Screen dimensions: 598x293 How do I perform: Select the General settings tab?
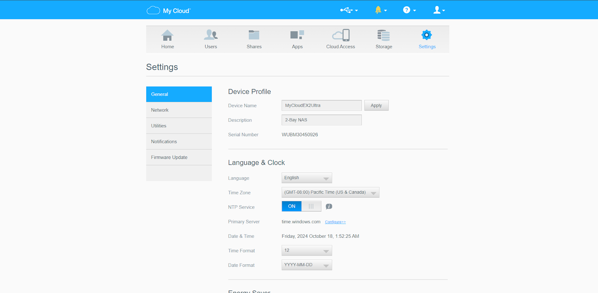(179, 94)
